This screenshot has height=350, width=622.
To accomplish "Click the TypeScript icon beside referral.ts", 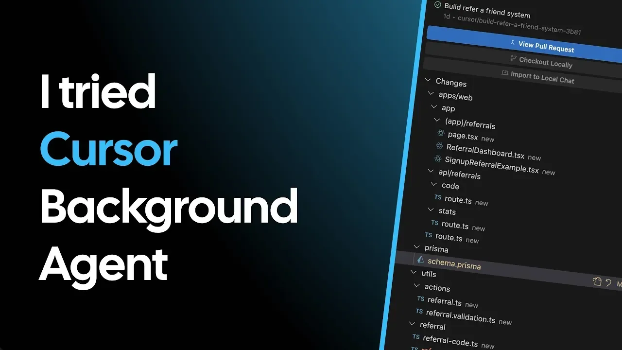I will [420, 299].
